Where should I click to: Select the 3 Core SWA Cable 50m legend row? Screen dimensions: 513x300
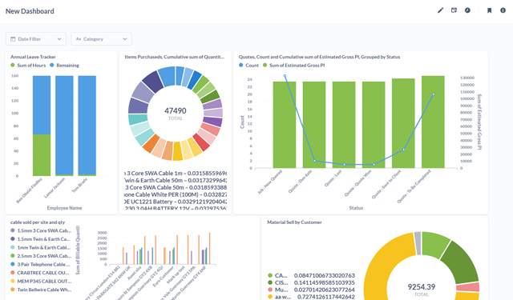(x=176, y=187)
